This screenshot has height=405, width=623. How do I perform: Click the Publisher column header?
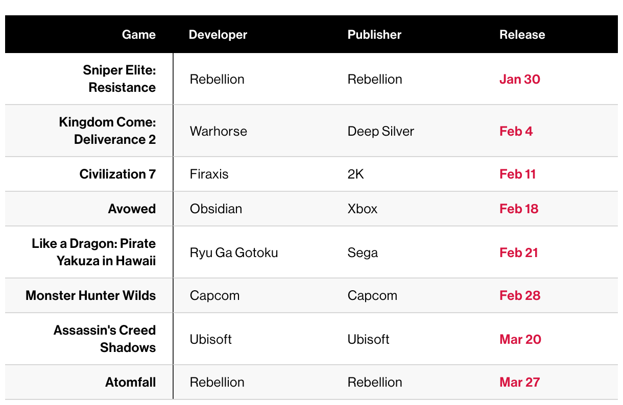(374, 35)
